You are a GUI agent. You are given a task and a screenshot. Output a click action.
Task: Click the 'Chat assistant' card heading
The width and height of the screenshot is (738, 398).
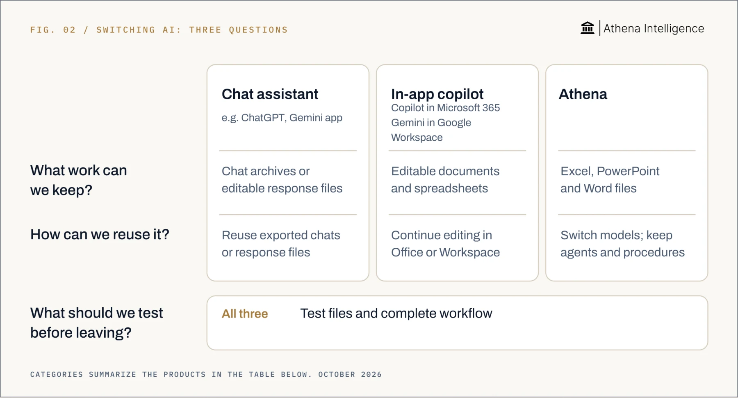tap(270, 94)
